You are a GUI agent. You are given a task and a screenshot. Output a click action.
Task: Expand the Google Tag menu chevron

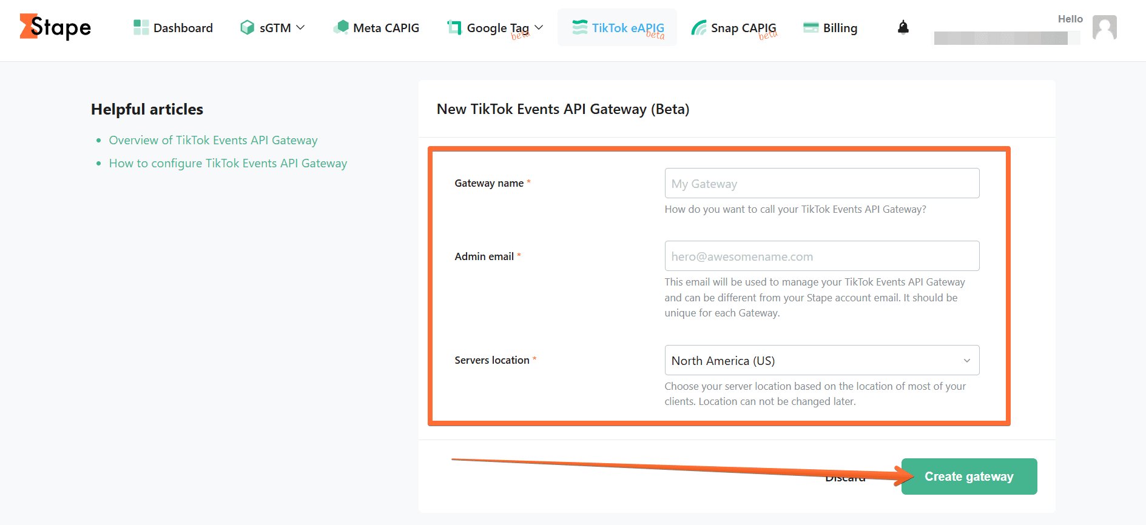pos(539,27)
